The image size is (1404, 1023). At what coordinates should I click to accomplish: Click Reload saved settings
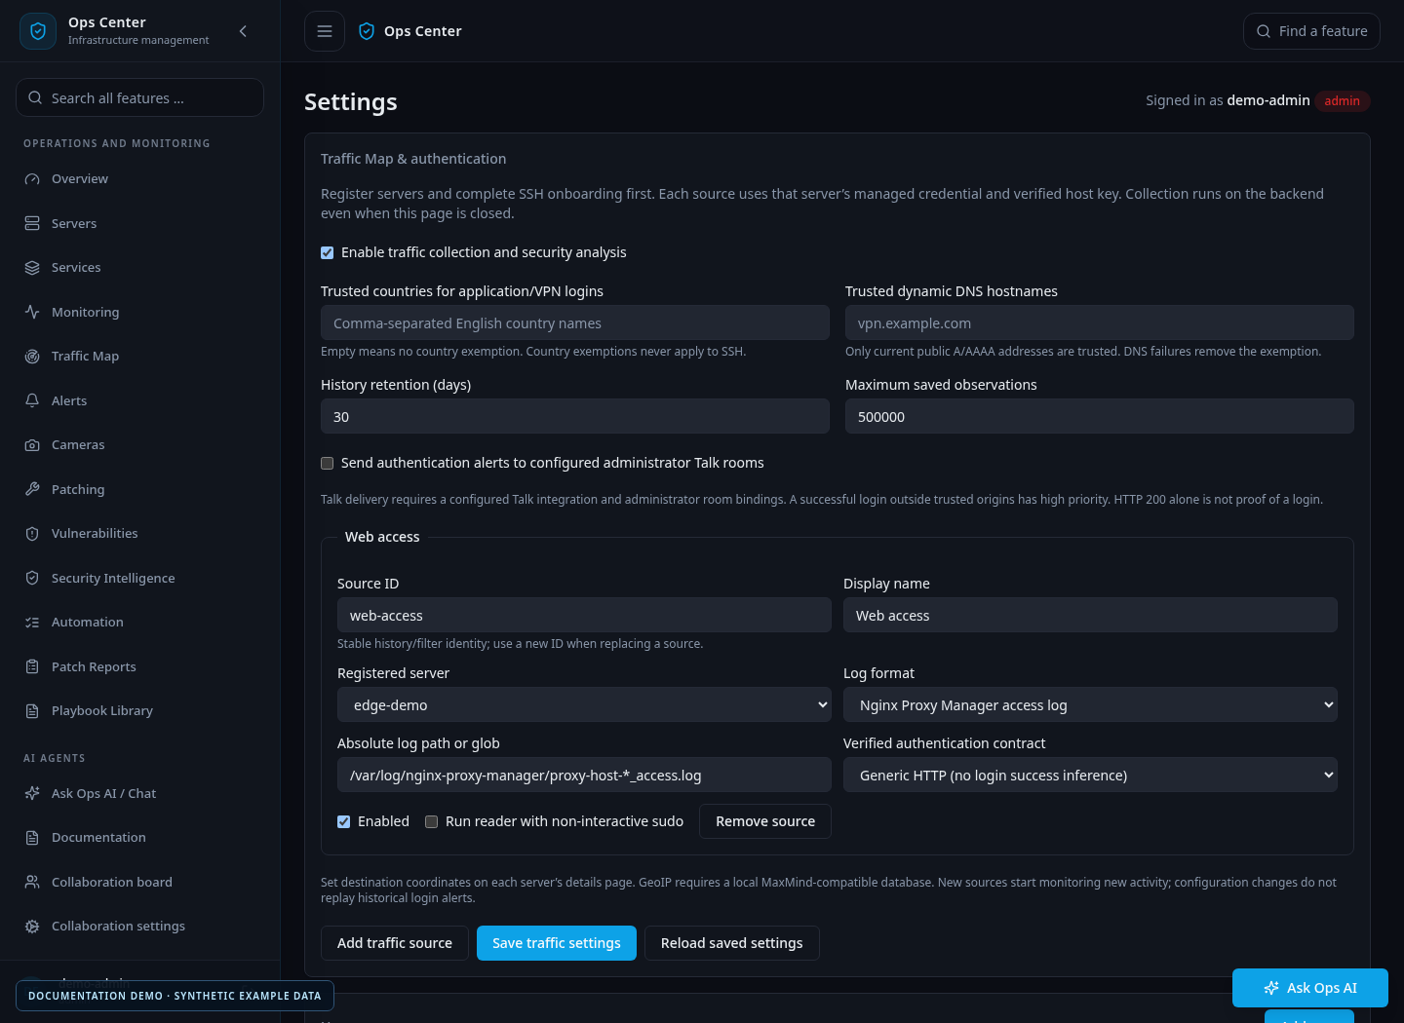(732, 944)
